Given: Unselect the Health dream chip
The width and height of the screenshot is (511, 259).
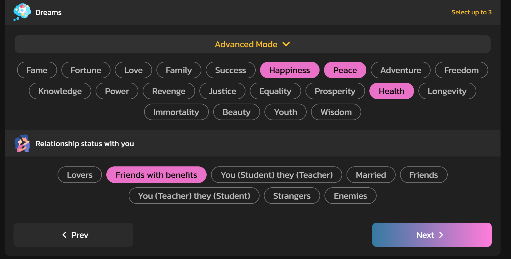Looking at the screenshot, I should [x=391, y=91].
